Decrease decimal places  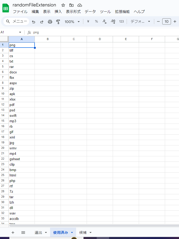[x=104, y=21]
